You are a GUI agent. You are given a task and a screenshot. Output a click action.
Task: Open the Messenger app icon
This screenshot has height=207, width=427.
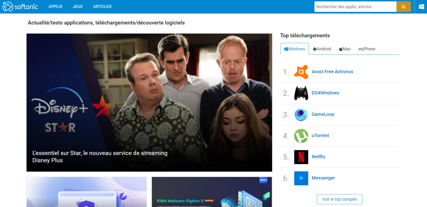coord(301,178)
